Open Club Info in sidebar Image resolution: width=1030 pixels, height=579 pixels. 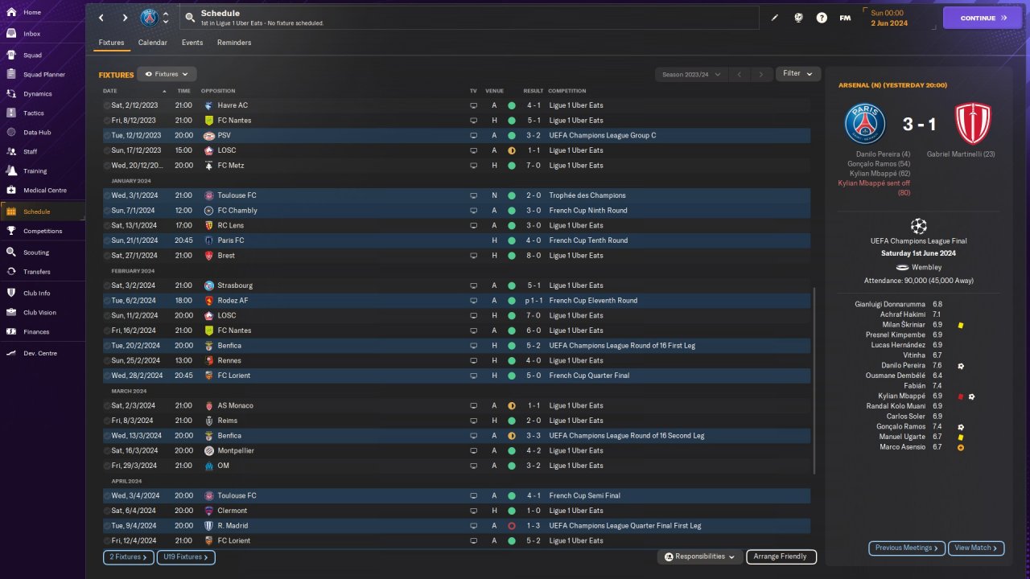pyautogui.click(x=37, y=293)
